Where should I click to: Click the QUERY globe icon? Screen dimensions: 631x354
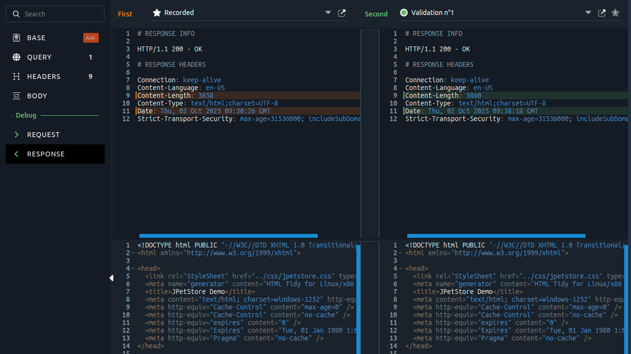coord(17,57)
